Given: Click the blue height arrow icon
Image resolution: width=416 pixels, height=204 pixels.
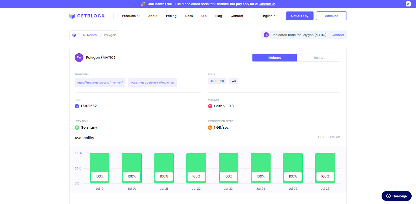Looking at the screenshot, I should pos(77,106).
